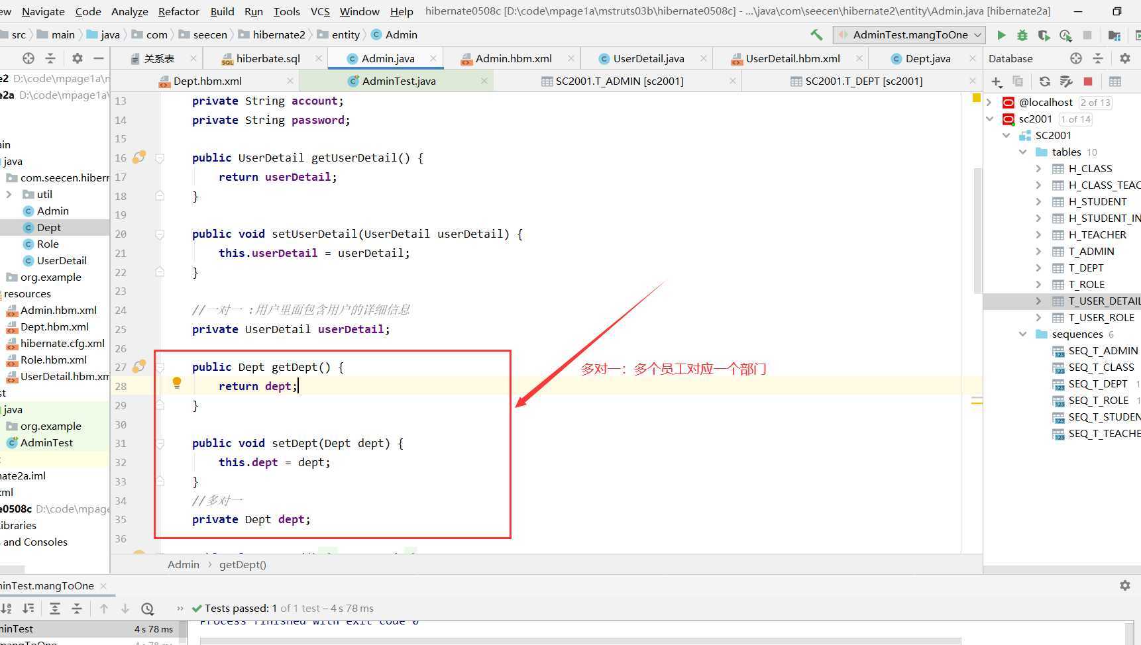Click the yellow warning indicator atop editor

pos(976,98)
